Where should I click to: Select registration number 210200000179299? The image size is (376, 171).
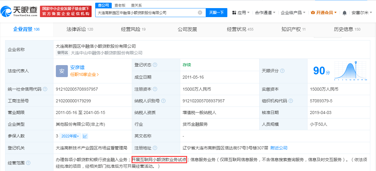pyautogui.click(x=73, y=101)
